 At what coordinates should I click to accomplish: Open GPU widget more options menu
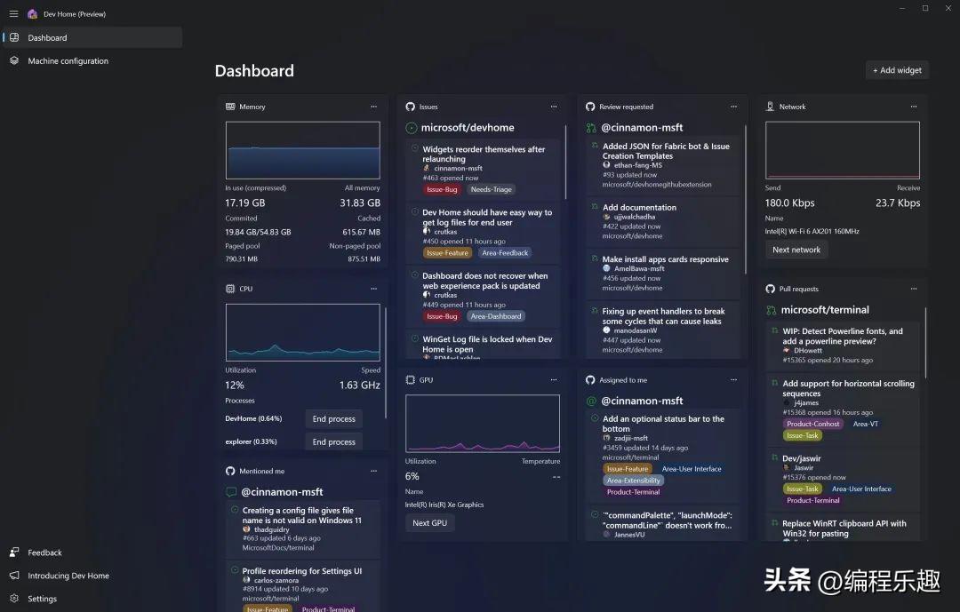(x=554, y=380)
